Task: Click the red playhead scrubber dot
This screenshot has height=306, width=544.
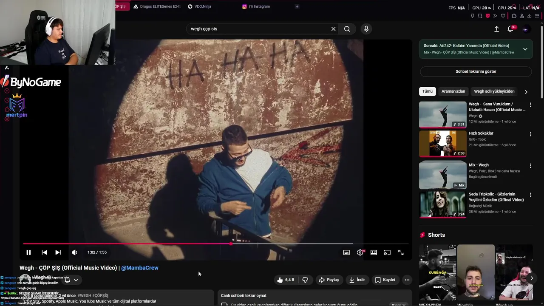Action: pyautogui.click(x=231, y=244)
